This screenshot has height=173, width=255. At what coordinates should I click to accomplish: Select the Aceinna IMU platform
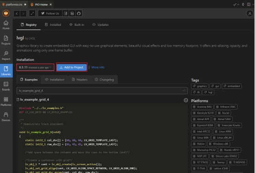202,107
